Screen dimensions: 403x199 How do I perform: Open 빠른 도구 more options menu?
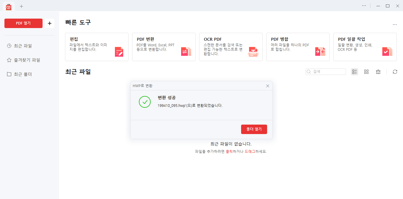[395, 25]
